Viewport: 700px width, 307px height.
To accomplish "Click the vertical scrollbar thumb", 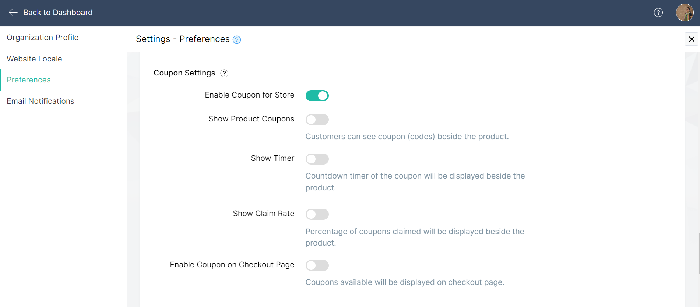I will click(699, 254).
